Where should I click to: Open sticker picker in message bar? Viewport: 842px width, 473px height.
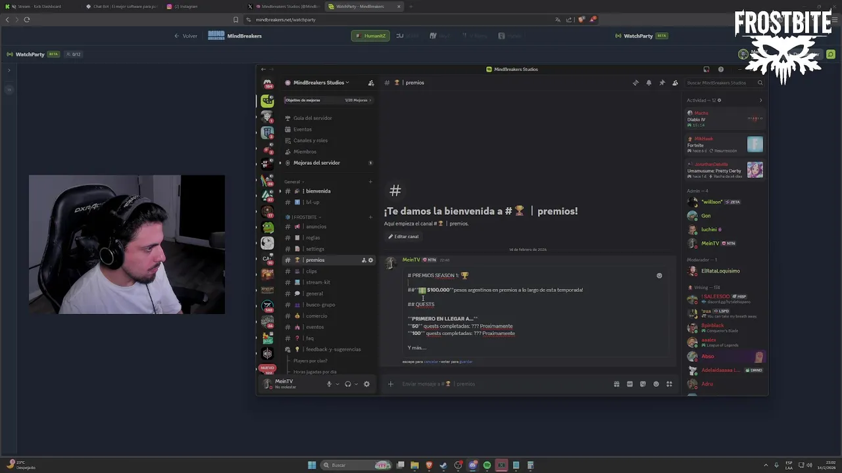[643, 384]
